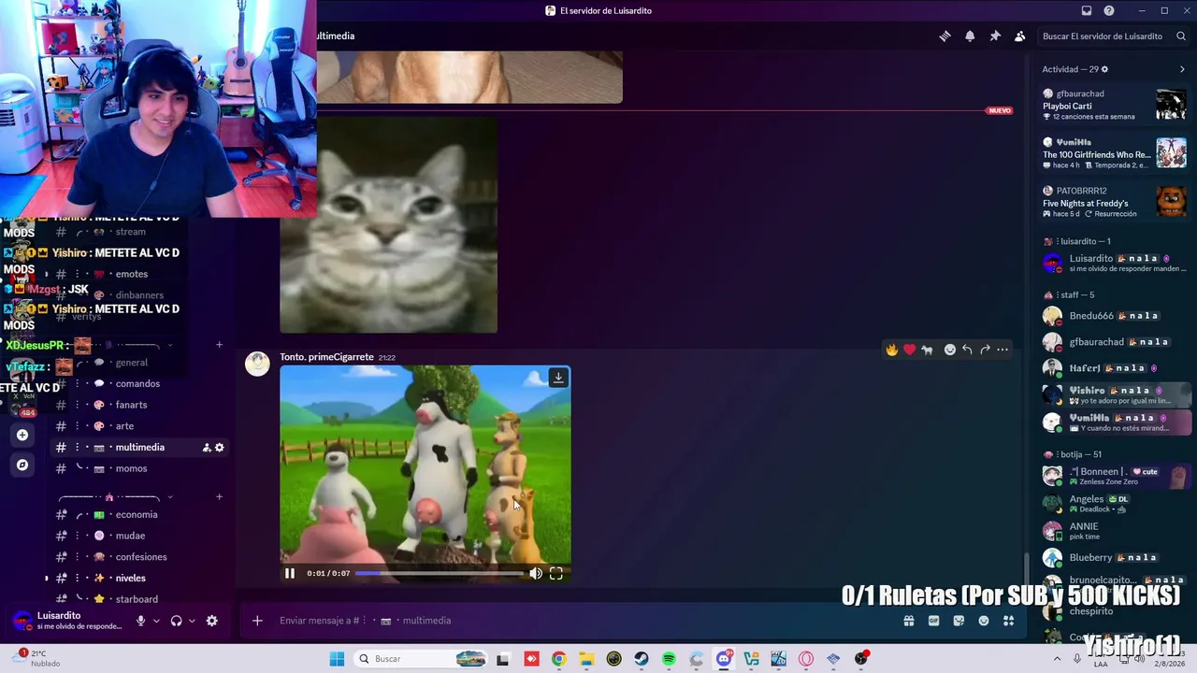1197x673 pixels.
Task: Open the Threads icon in channel header
Action: point(945,36)
